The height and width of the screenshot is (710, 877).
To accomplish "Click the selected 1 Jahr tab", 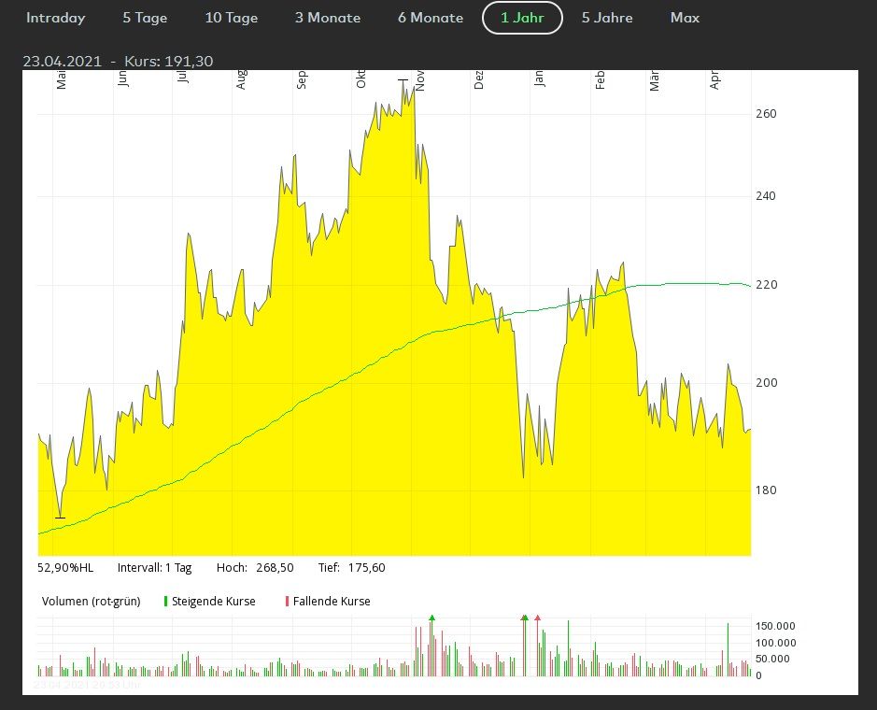I will (x=522, y=18).
